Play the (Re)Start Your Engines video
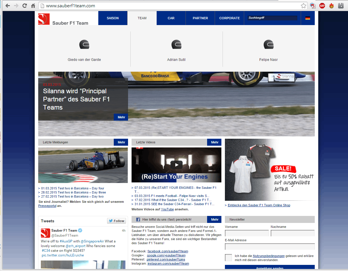This screenshot has width=348, height=271. (176, 165)
